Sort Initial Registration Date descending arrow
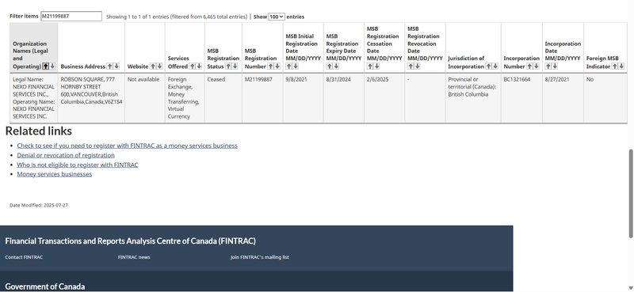634x292 pixels. [295, 66]
